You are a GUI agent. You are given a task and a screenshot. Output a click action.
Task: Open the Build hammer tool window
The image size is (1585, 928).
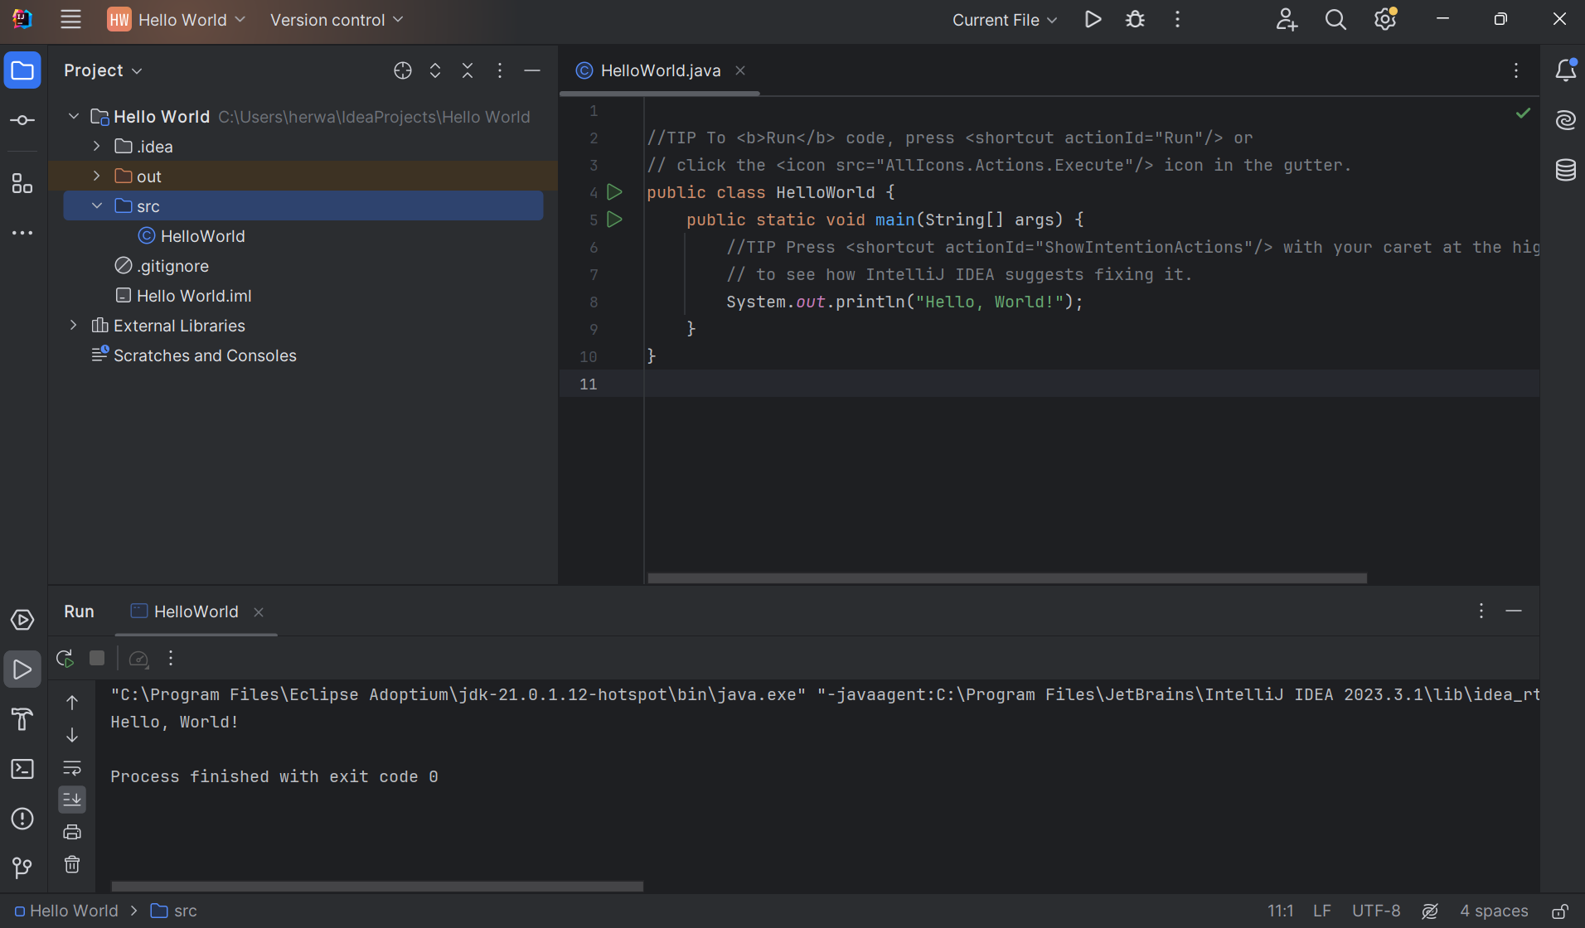(x=22, y=719)
